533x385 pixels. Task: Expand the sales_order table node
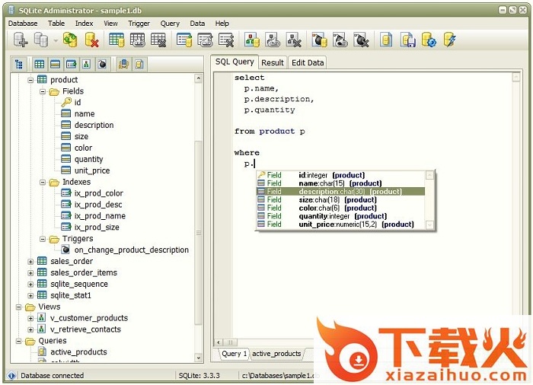click(31, 261)
